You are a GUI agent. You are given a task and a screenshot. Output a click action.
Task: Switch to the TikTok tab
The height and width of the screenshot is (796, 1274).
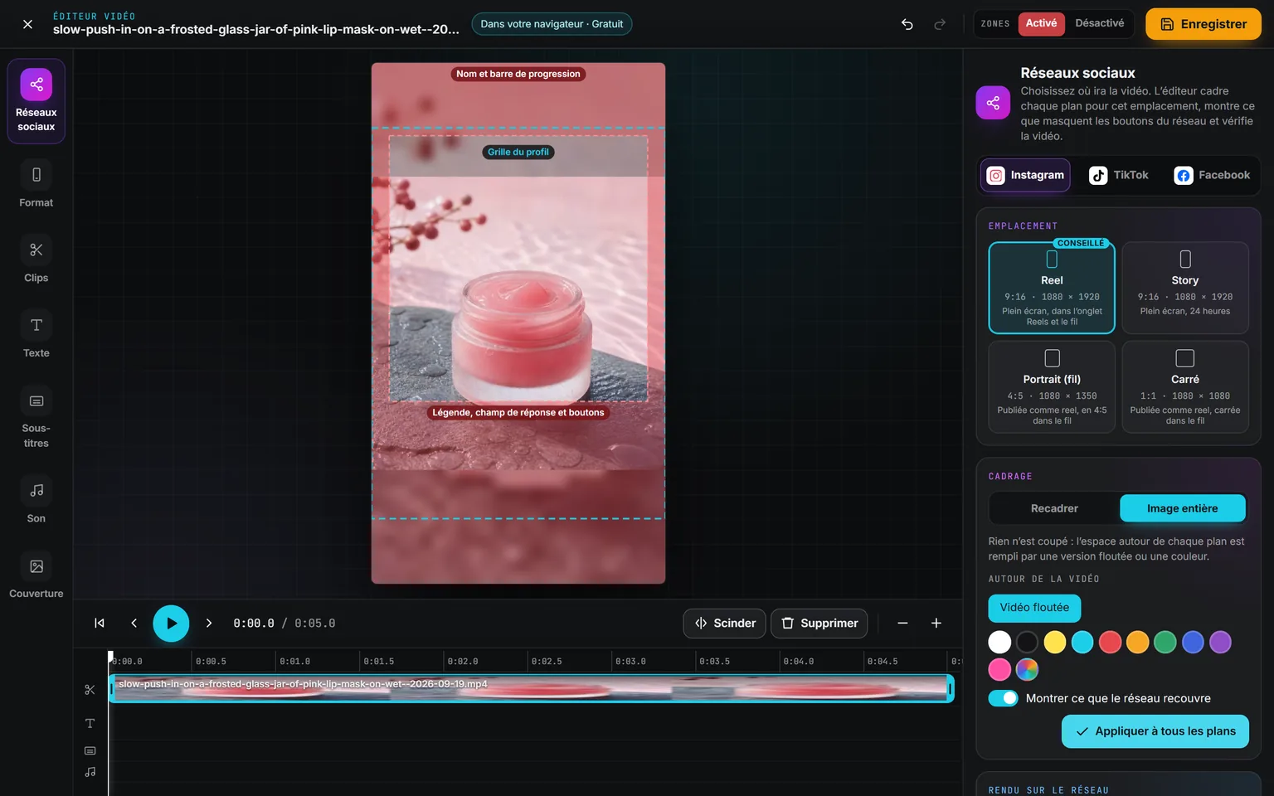pyautogui.click(x=1119, y=175)
